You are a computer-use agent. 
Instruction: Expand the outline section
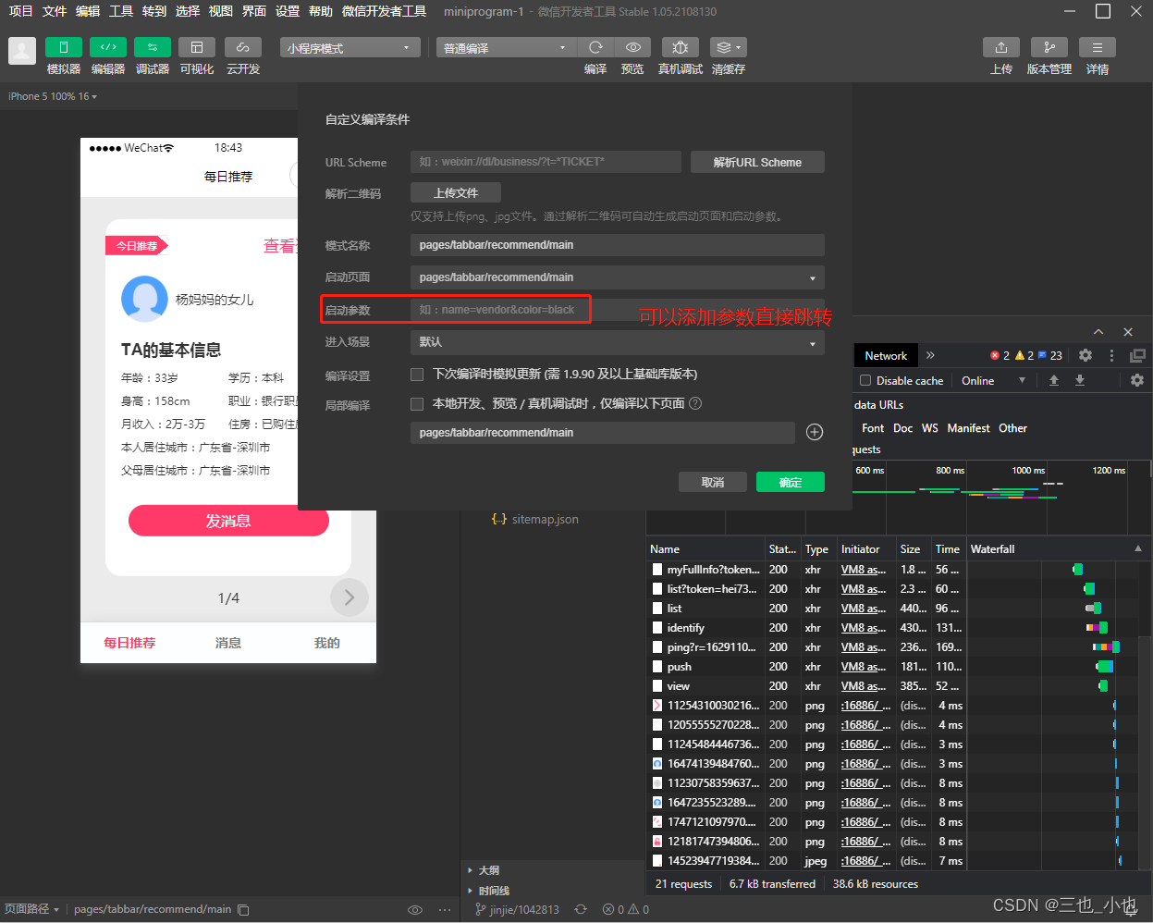click(x=485, y=870)
